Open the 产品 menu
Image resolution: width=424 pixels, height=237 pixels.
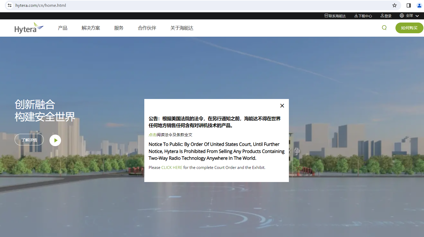[x=63, y=28]
